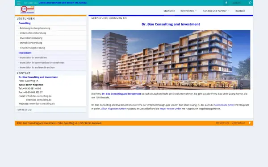Click 'Herzlich Willkommen bei' heading
Viewport: 268px width, 167px height.
point(109,18)
